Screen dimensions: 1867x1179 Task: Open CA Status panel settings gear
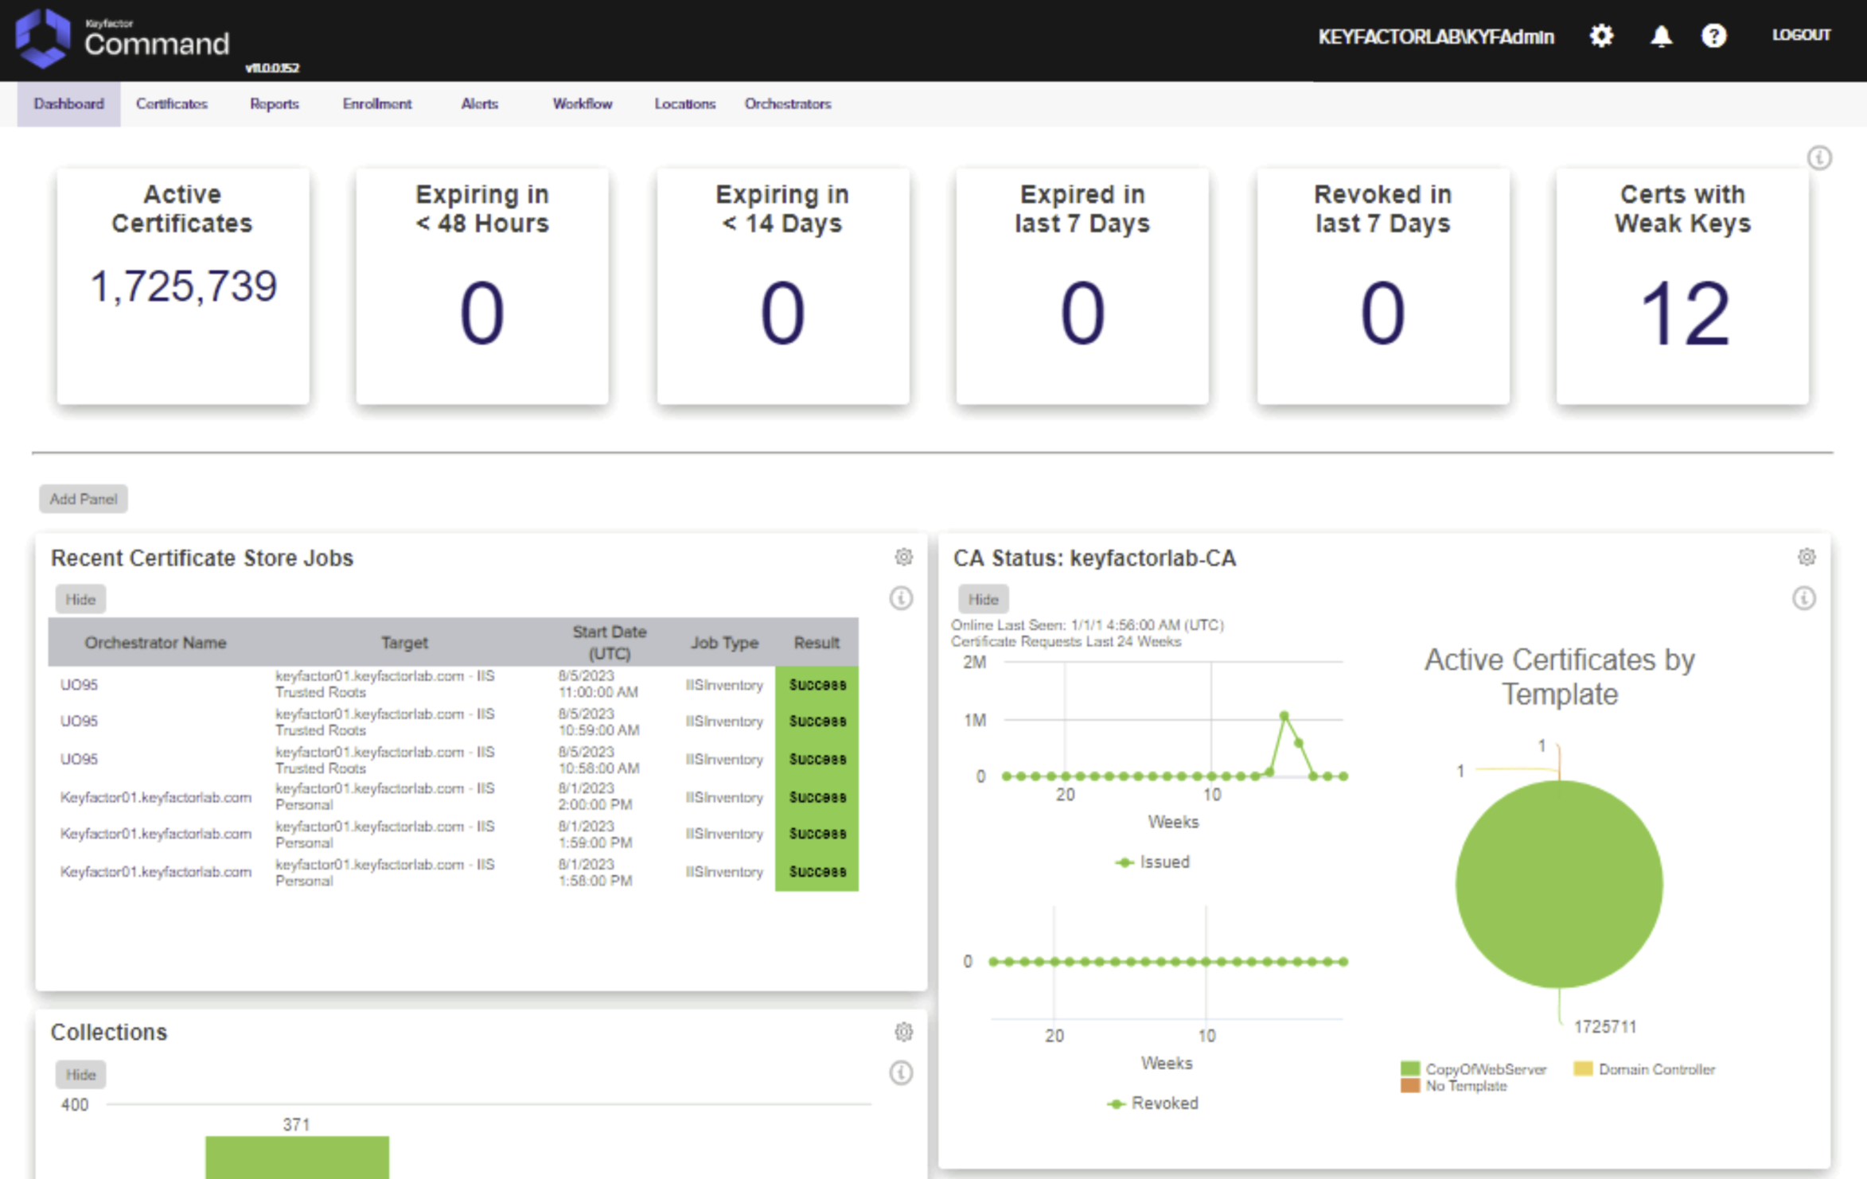(1807, 557)
